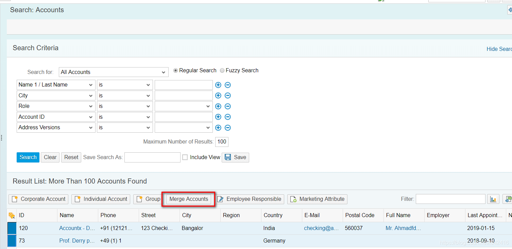512x249 pixels.
Task: Click the Reset button
Action: pos(71,157)
